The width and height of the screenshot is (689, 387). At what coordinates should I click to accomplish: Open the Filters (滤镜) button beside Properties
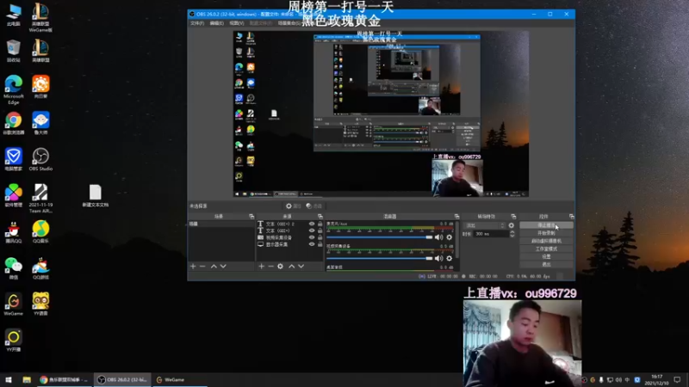(314, 206)
